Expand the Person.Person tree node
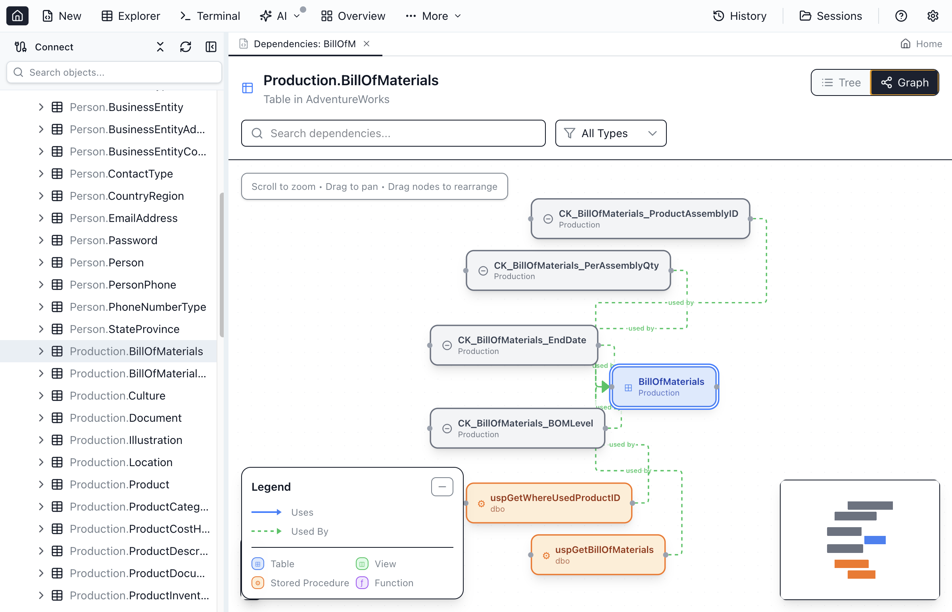Screen dimensions: 952x612 41,262
